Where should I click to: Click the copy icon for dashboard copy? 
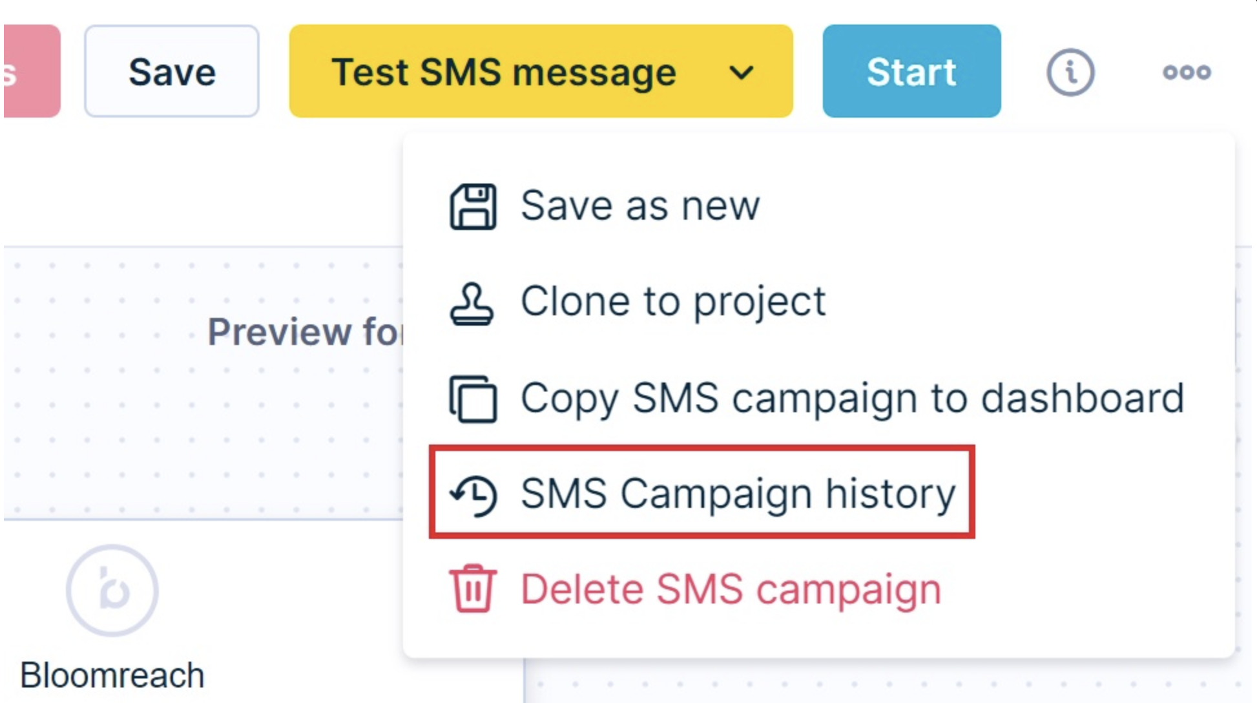point(473,399)
